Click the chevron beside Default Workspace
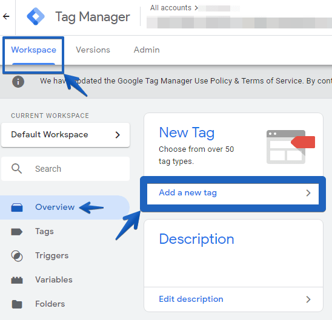This screenshot has height=320, width=332. coord(118,135)
